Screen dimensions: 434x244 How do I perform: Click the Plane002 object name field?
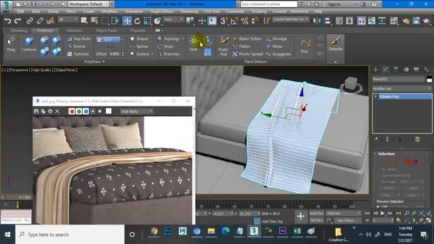pos(398,79)
